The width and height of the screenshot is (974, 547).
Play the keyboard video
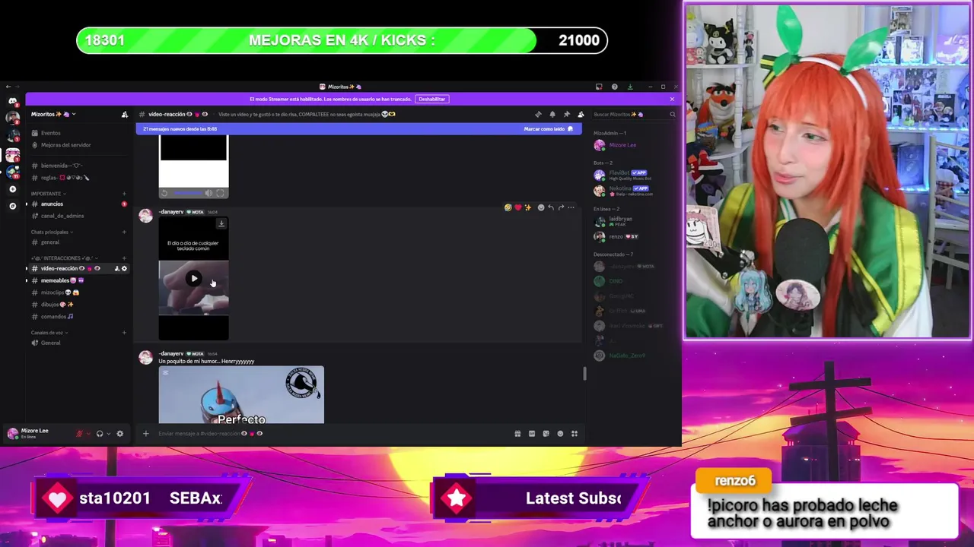[x=193, y=278]
